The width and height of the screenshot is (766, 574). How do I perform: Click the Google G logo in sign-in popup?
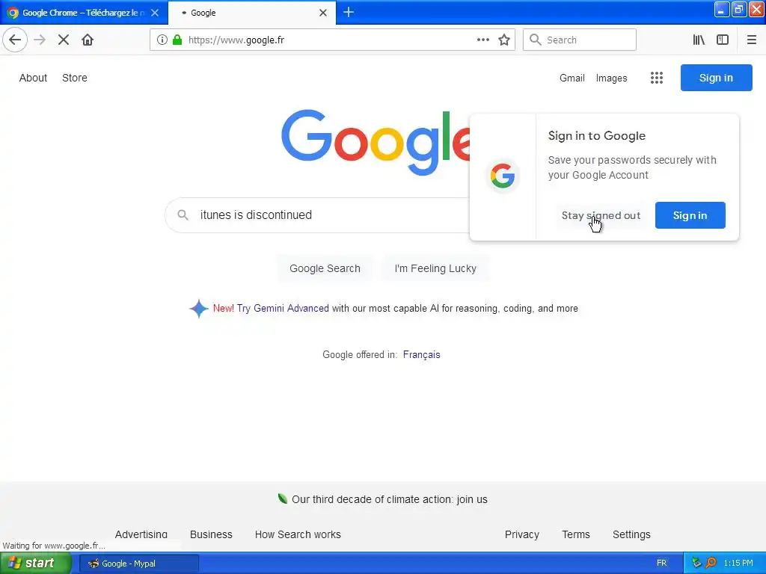click(x=503, y=176)
